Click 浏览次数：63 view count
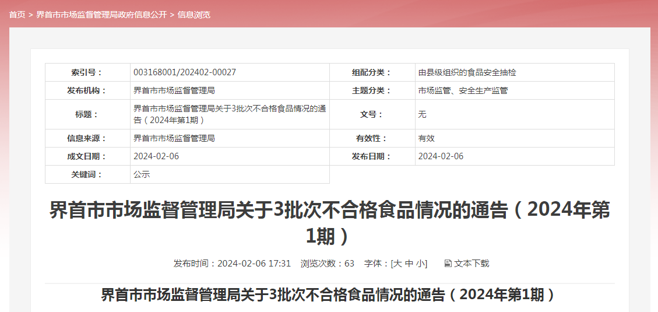 coord(328,263)
